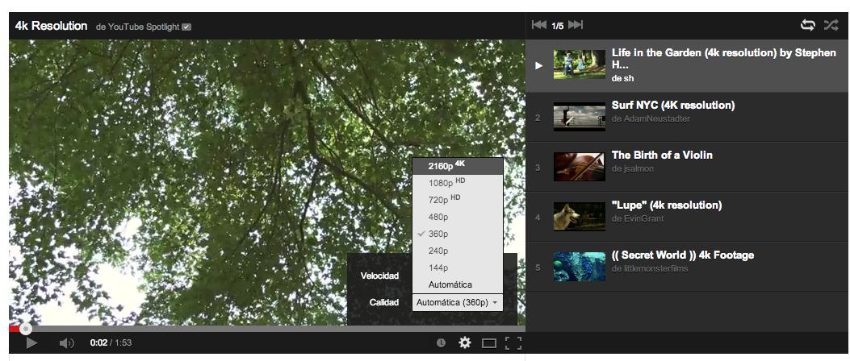
Task: Open the Calidad dropdown showing Automática (360p)
Action: 457,302
